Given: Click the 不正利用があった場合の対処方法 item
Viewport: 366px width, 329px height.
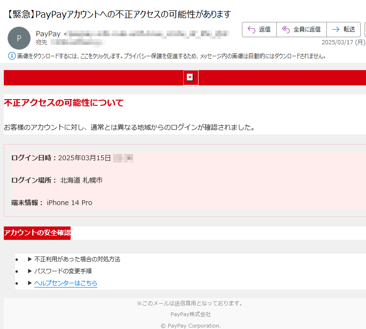Looking at the screenshot, I should pos(77,259).
